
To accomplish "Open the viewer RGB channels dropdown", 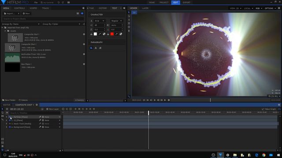I will [x=259, y=8].
